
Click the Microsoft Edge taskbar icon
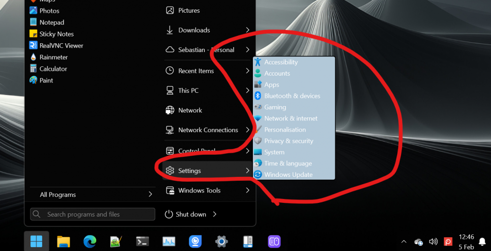click(x=89, y=241)
